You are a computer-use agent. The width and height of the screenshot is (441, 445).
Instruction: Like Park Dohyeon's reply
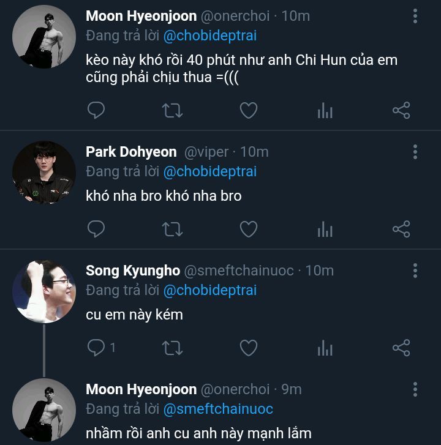[x=248, y=230]
